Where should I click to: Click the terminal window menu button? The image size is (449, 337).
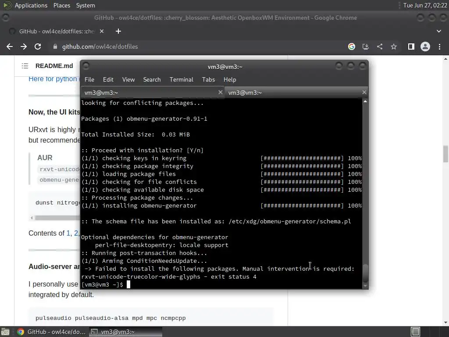[86, 66]
